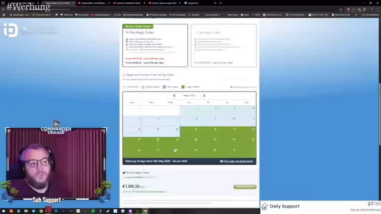Go to the next month in calendar
This screenshot has height=214, width=381.
pyautogui.click(x=204, y=96)
